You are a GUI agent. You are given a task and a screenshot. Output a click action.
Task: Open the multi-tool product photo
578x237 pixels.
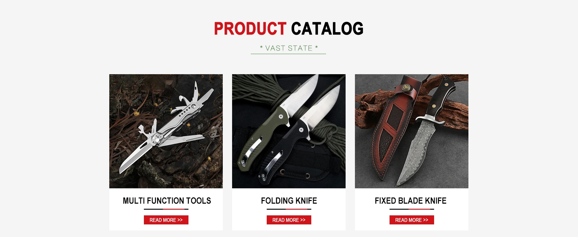tap(166, 131)
